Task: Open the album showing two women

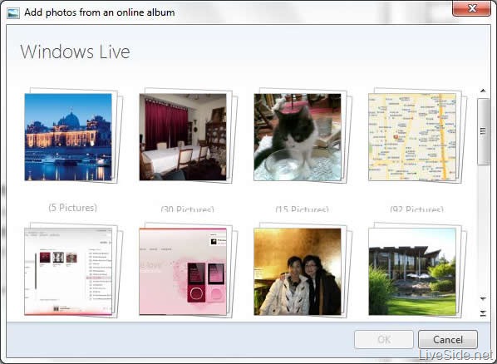Action: tap(298, 272)
